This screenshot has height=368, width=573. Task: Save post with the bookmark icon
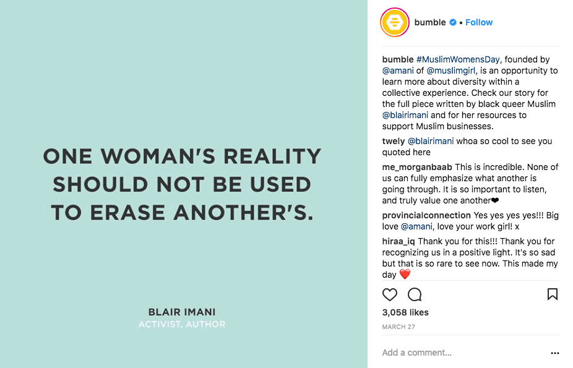coord(552,294)
